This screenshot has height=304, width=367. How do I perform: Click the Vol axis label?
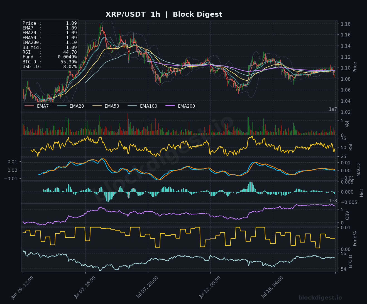pyautogui.click(x=347, y=124)
